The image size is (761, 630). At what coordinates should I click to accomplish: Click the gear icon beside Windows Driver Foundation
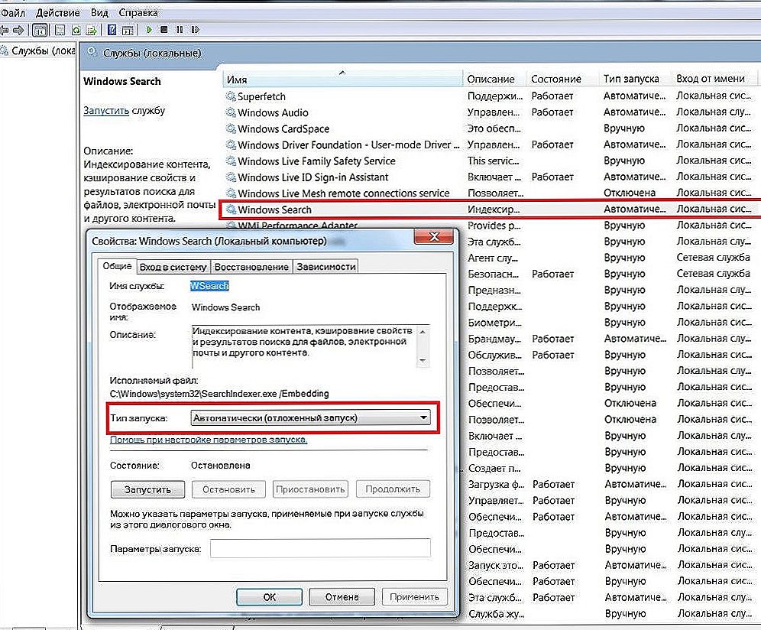click(x=231, y=145)
